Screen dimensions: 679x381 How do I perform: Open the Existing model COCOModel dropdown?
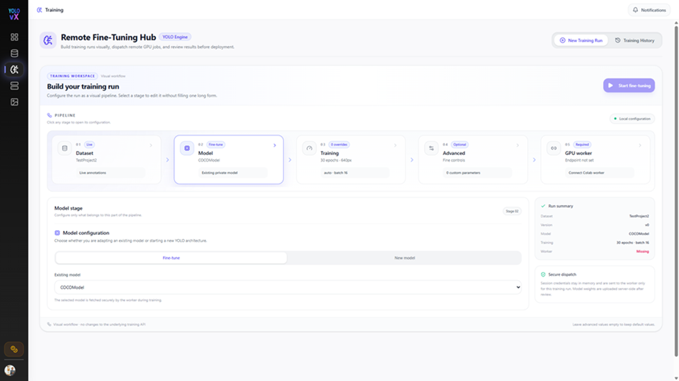288,287
